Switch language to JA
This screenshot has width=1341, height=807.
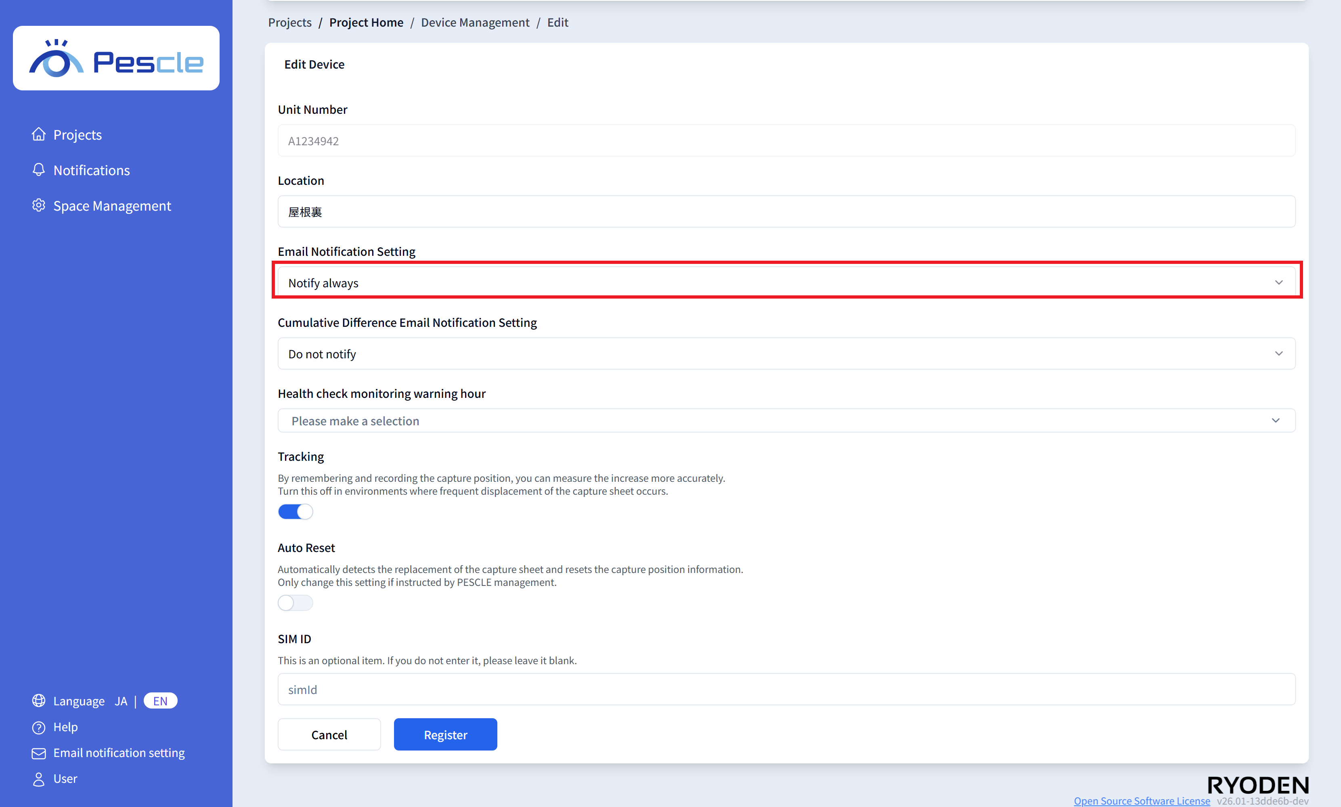pyautogui.click(x=121, y=701)
